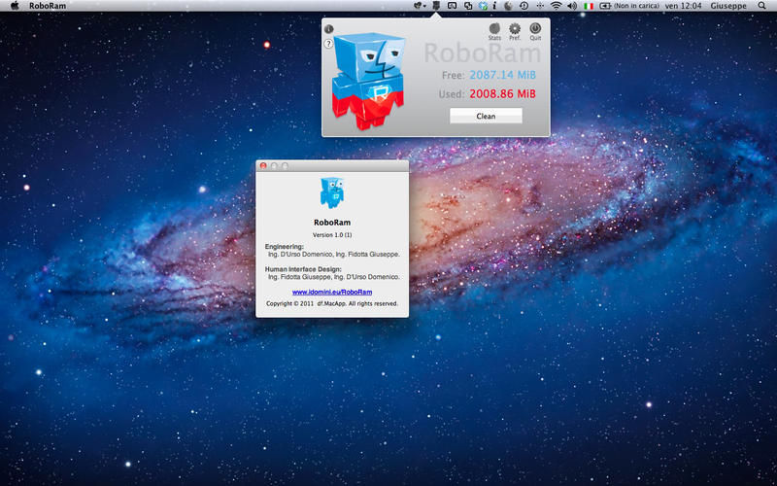
Task: Click the Used memory value 2008.86 MiB
Action: (x=502, y=93)
